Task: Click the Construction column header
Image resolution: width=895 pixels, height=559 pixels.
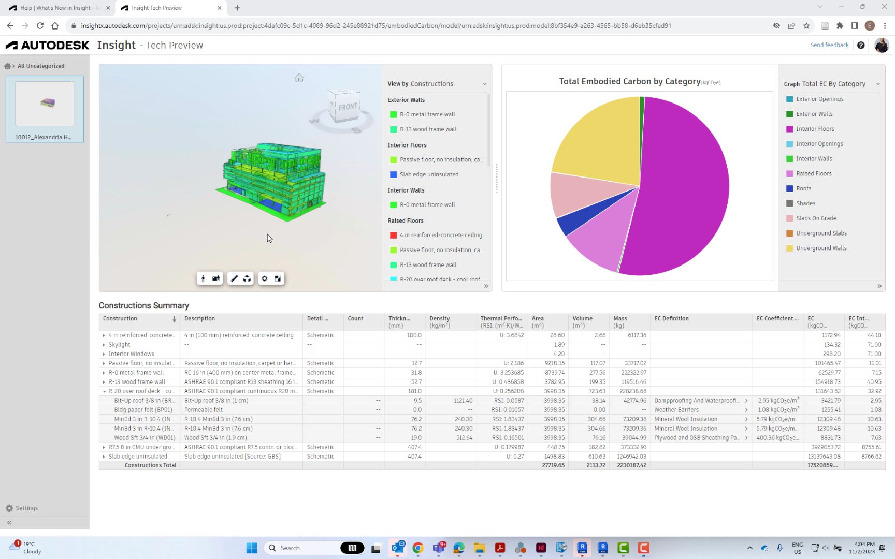Action: tap(120, 319)
